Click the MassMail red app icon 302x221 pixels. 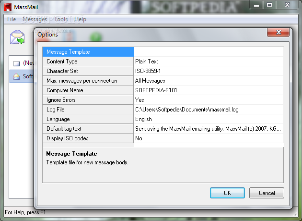(8, 7)
